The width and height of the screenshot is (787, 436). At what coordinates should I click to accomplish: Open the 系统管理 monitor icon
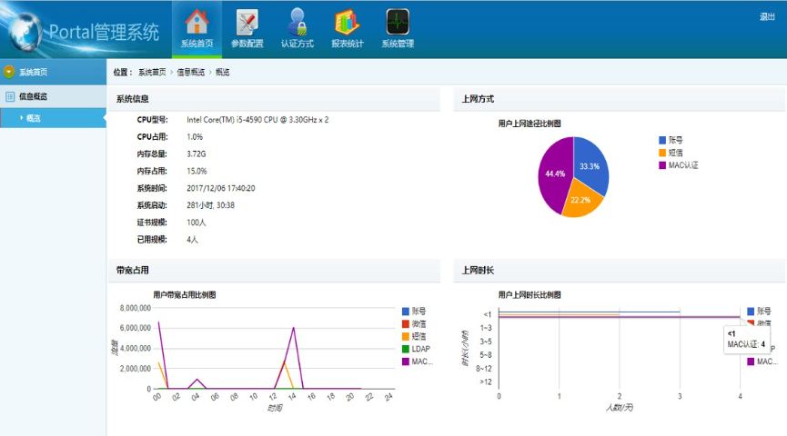click(x=397, y=22)
